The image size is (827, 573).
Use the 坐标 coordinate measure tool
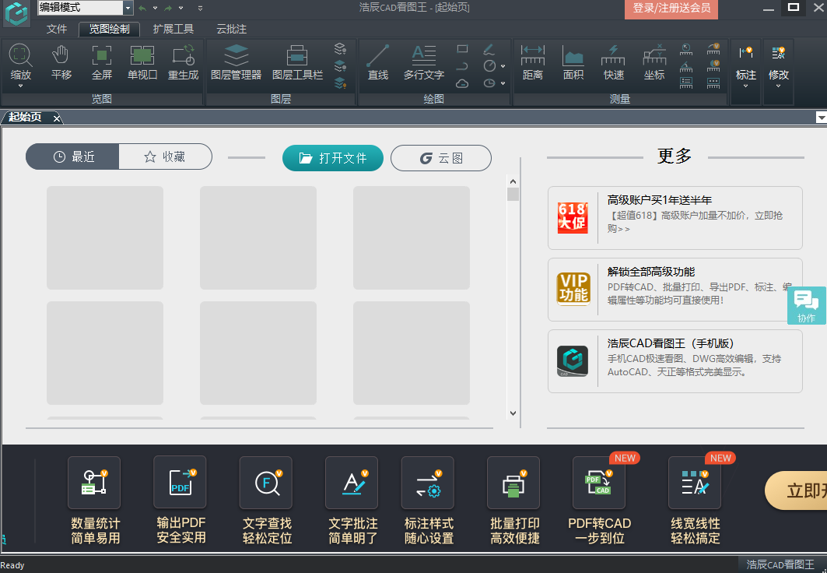(x=654, y=62)
